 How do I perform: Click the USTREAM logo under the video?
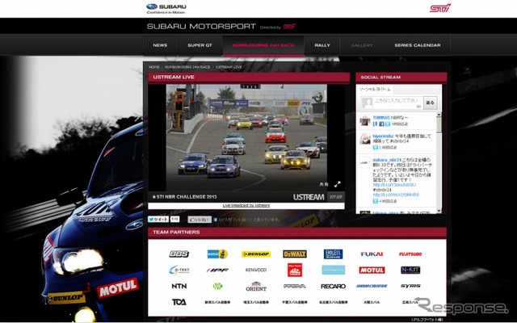click(309, 197)
